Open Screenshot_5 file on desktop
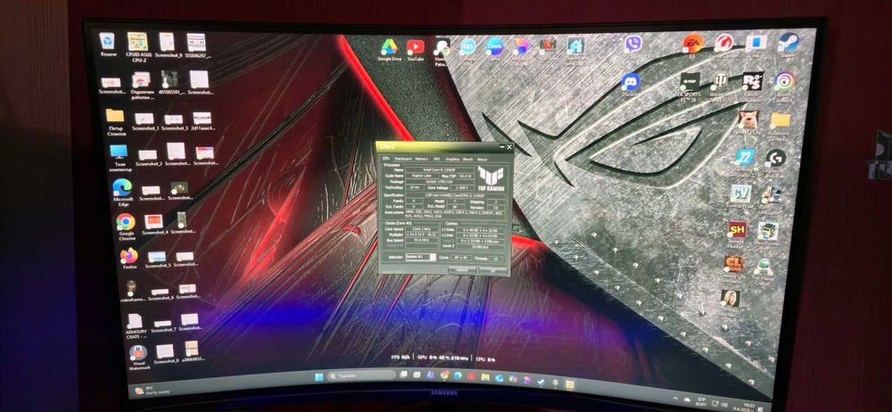Image resolution: width=892 pixels, height=412 pixels. (158, 259)
